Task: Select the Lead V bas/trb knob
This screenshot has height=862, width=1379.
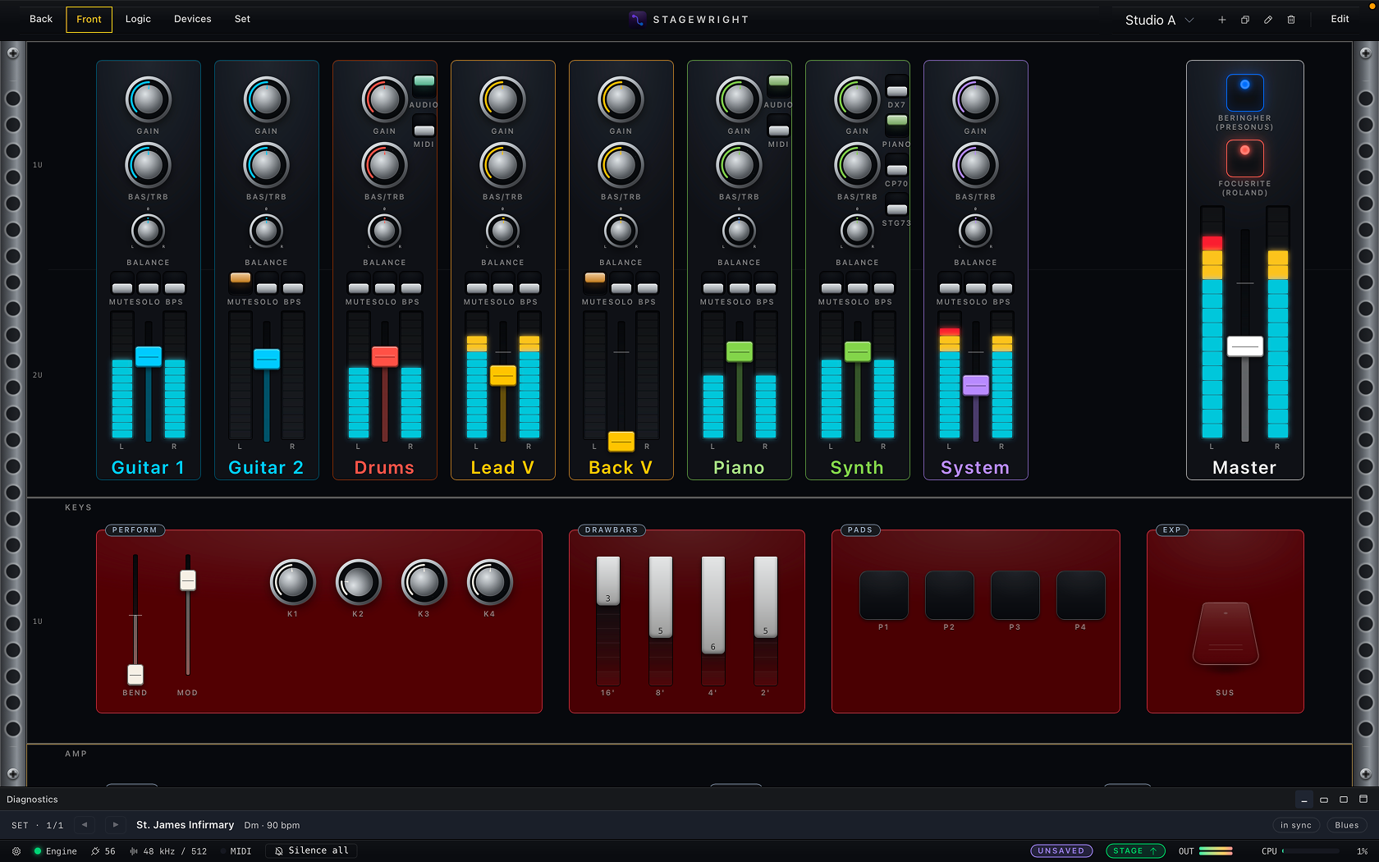Action: click(x=502, y=165)
